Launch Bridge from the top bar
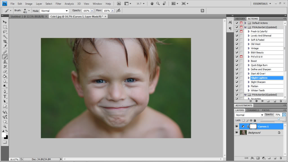The height and width of the screenshot is (162, 288). point(119,3)
